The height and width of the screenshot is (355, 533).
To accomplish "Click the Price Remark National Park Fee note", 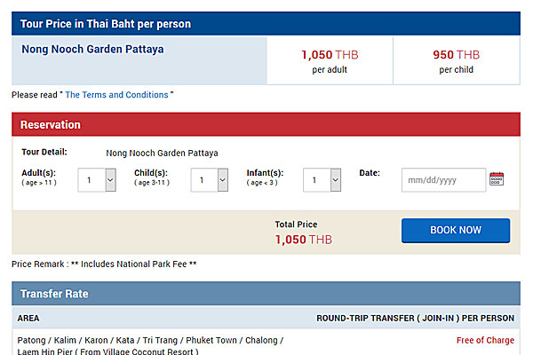I will tap(104, 264).
